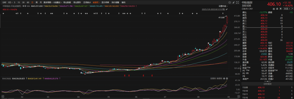The image size is (294, 99).
Task: Set a price alert using the bell icon
Action: pos(280,9)
